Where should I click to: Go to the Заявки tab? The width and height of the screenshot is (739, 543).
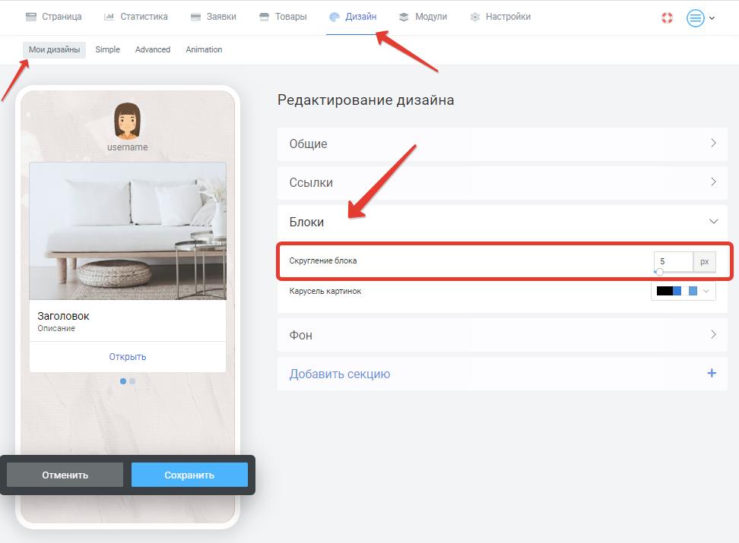(x=214, y=17)
